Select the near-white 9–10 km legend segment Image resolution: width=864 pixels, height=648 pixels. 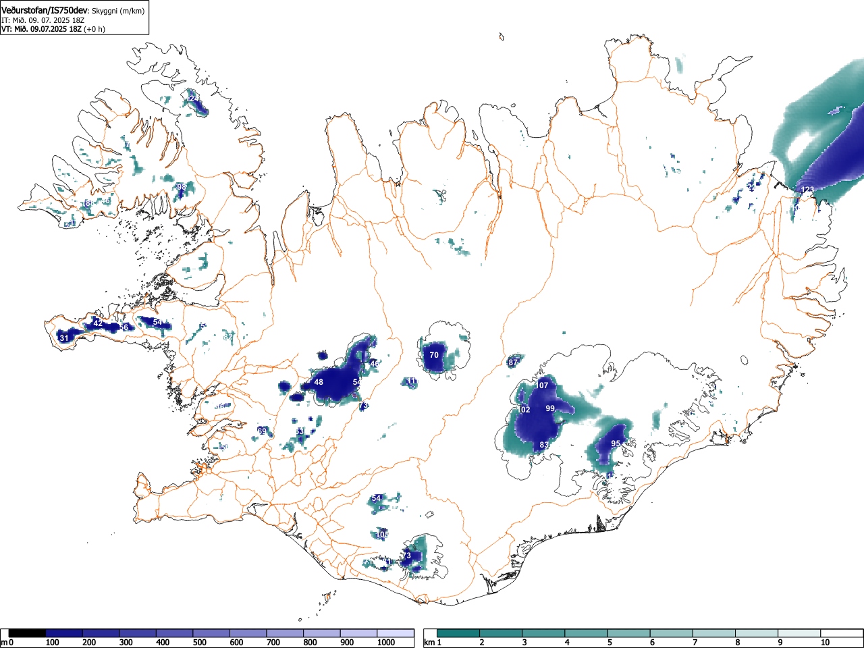point(800,633)
